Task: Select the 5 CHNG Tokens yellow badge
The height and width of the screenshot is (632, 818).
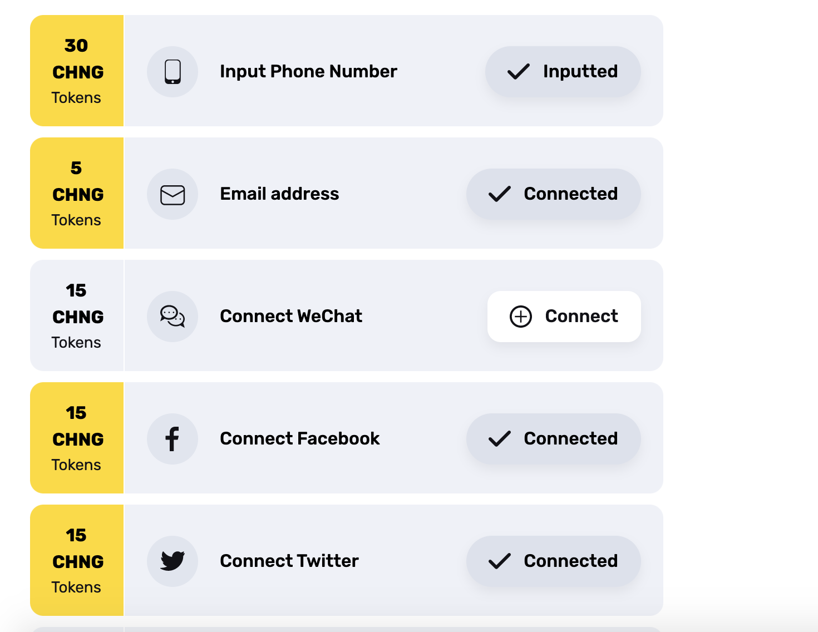Action: pyautogui.click(x=77, y=193)
